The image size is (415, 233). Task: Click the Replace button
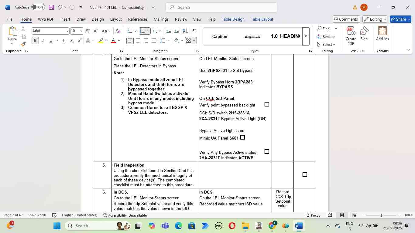[x=326, y=37]
